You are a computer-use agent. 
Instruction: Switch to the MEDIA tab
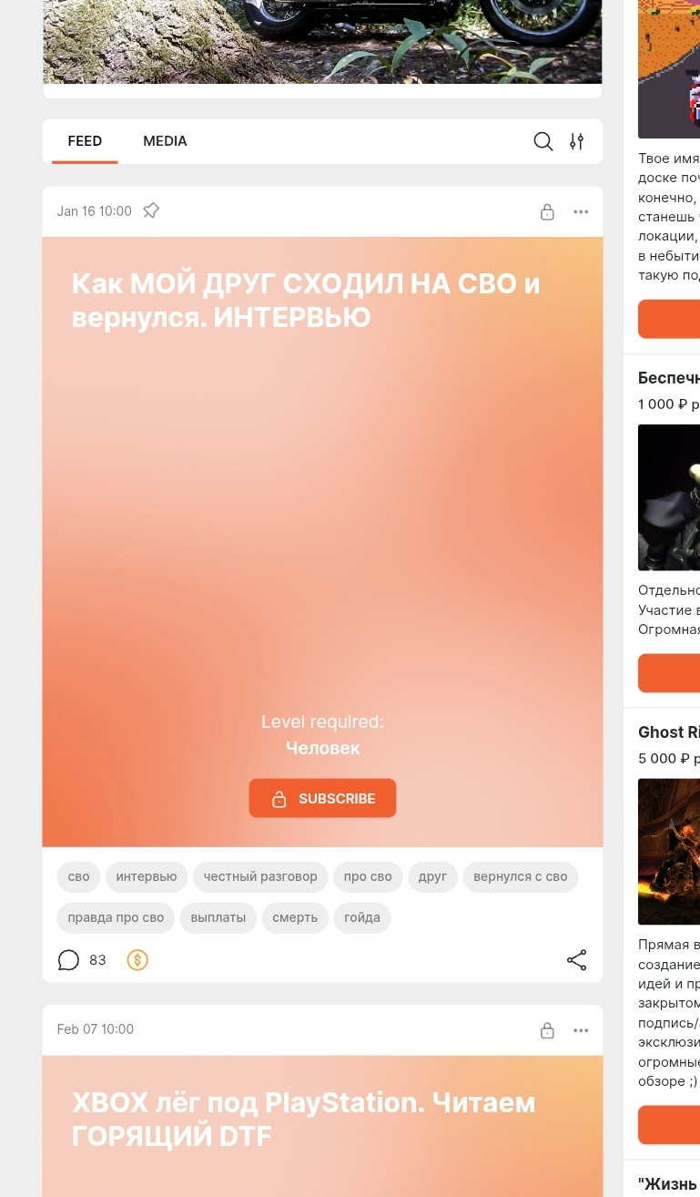pyautogui.click(x=165, y=141)
